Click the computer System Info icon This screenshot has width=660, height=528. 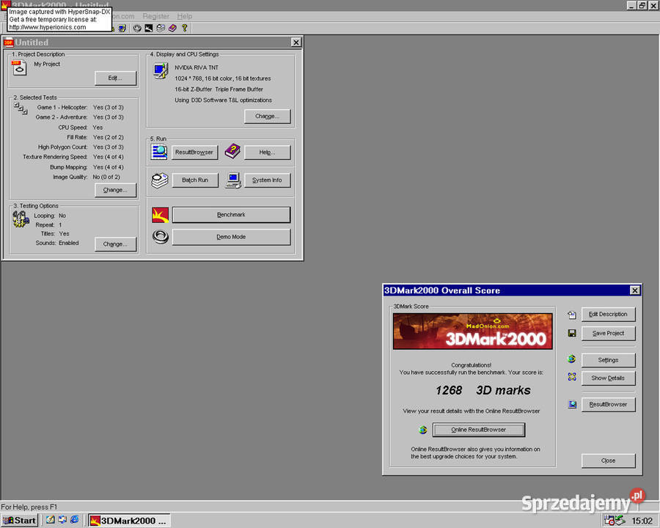click(x=233, y=180)
